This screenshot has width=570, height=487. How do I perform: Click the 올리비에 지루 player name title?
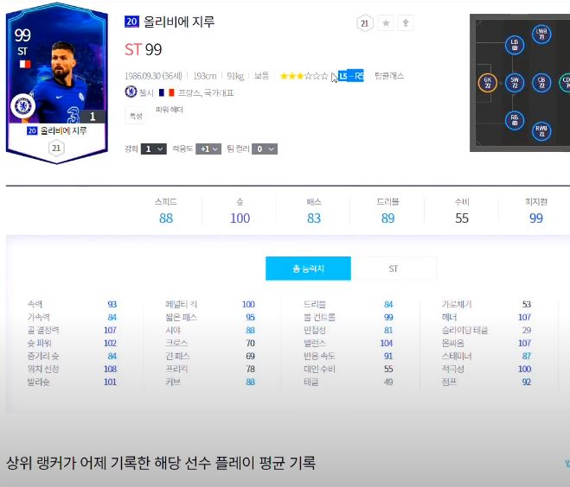tap(179, 22)
